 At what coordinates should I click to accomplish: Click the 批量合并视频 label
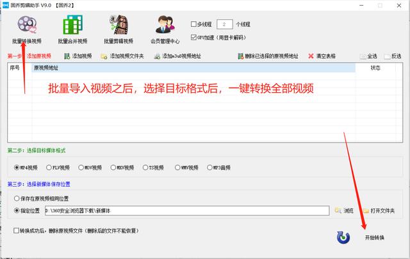[x=72, y=41]
